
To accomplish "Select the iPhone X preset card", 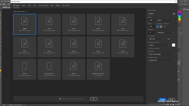I will [x=25, y=69].
